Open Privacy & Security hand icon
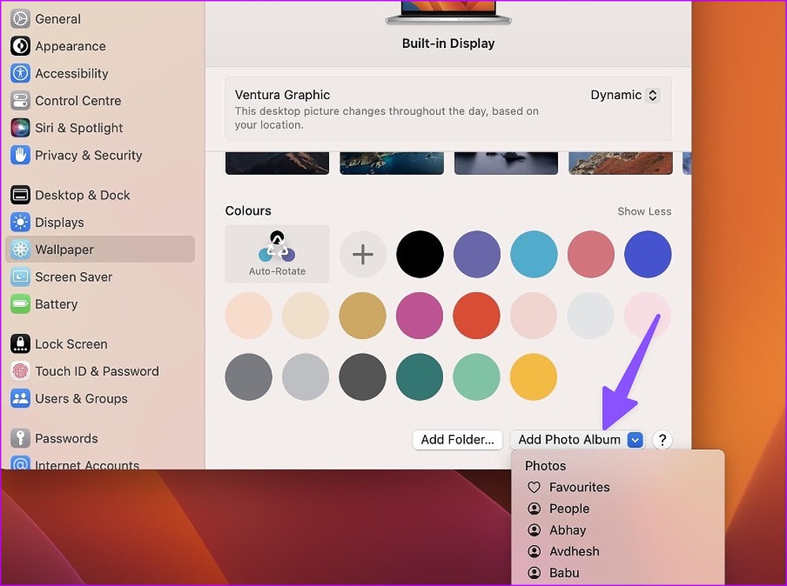Screen dimensions: 787x586 20,155
